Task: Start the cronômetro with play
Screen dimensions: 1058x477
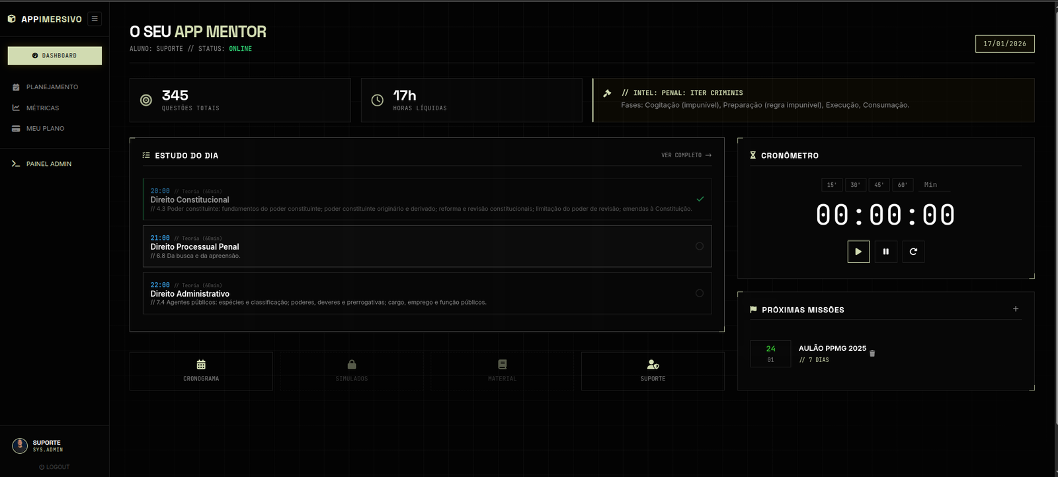Action: pyautogui.click(x=858, y=252)
